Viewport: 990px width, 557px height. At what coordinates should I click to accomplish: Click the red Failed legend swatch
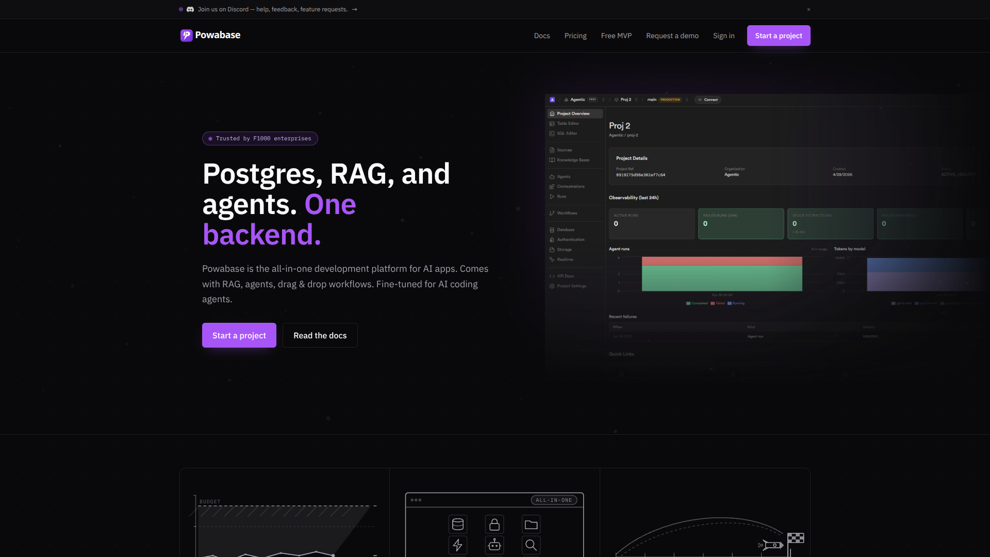point(713,303)
